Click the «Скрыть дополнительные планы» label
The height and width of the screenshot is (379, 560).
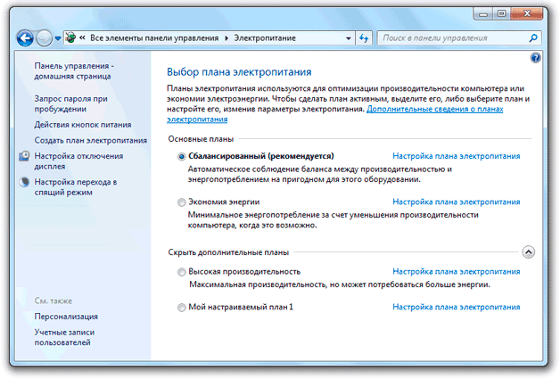(x=228, y=252)
